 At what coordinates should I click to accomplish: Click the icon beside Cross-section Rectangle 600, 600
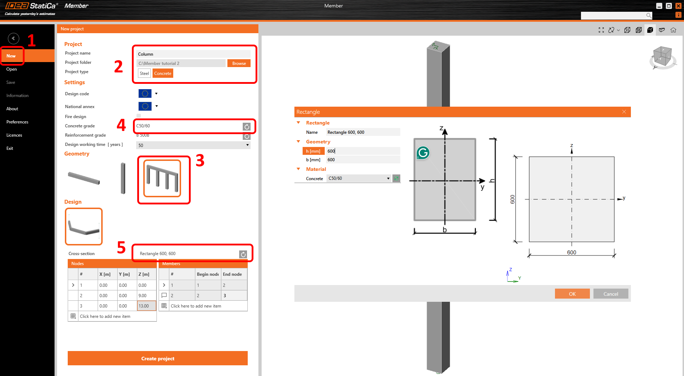click(243, 254)
